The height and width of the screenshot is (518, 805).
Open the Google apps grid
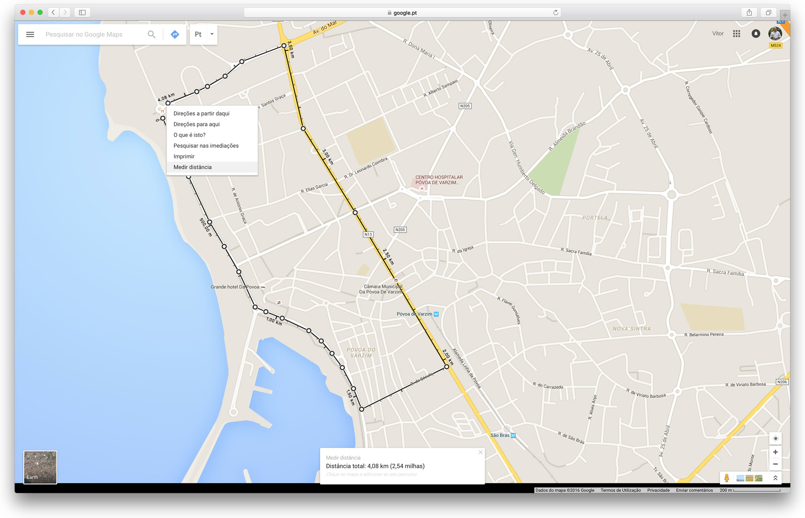(x=737, y=34)
